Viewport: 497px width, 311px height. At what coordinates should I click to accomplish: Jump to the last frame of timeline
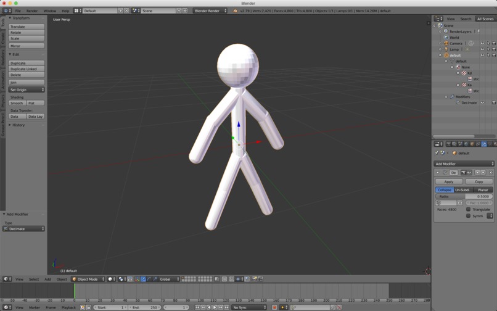coord(227,307)
